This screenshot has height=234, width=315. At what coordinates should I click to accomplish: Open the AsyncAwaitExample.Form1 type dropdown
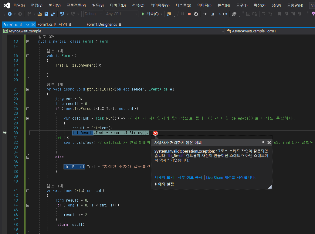(270, 31)
